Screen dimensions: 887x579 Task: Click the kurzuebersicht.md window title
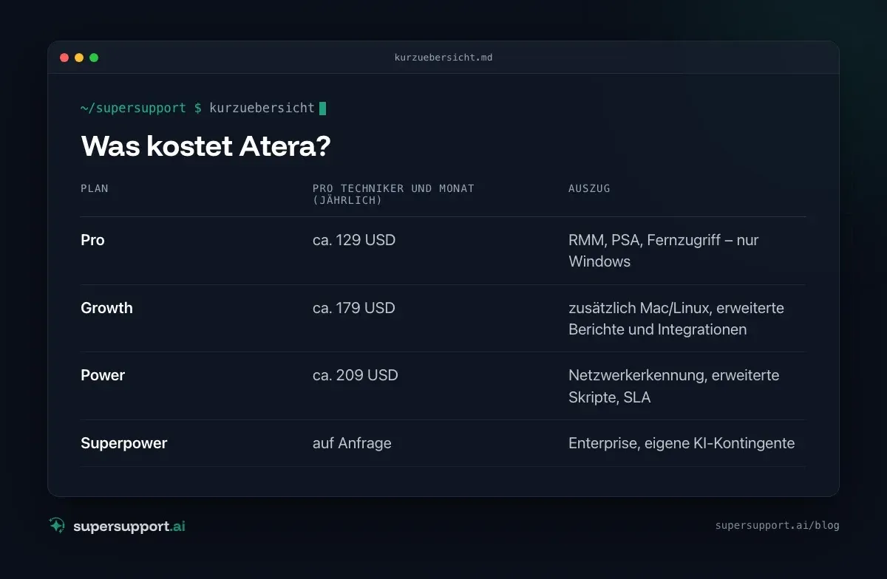(443, 58)
